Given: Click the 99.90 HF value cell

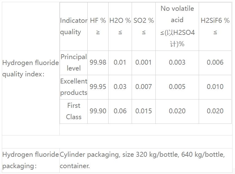Looking at the screenshot, I should click(98, 111).
